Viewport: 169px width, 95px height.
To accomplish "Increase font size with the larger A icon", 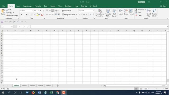I will coord(40,11).
